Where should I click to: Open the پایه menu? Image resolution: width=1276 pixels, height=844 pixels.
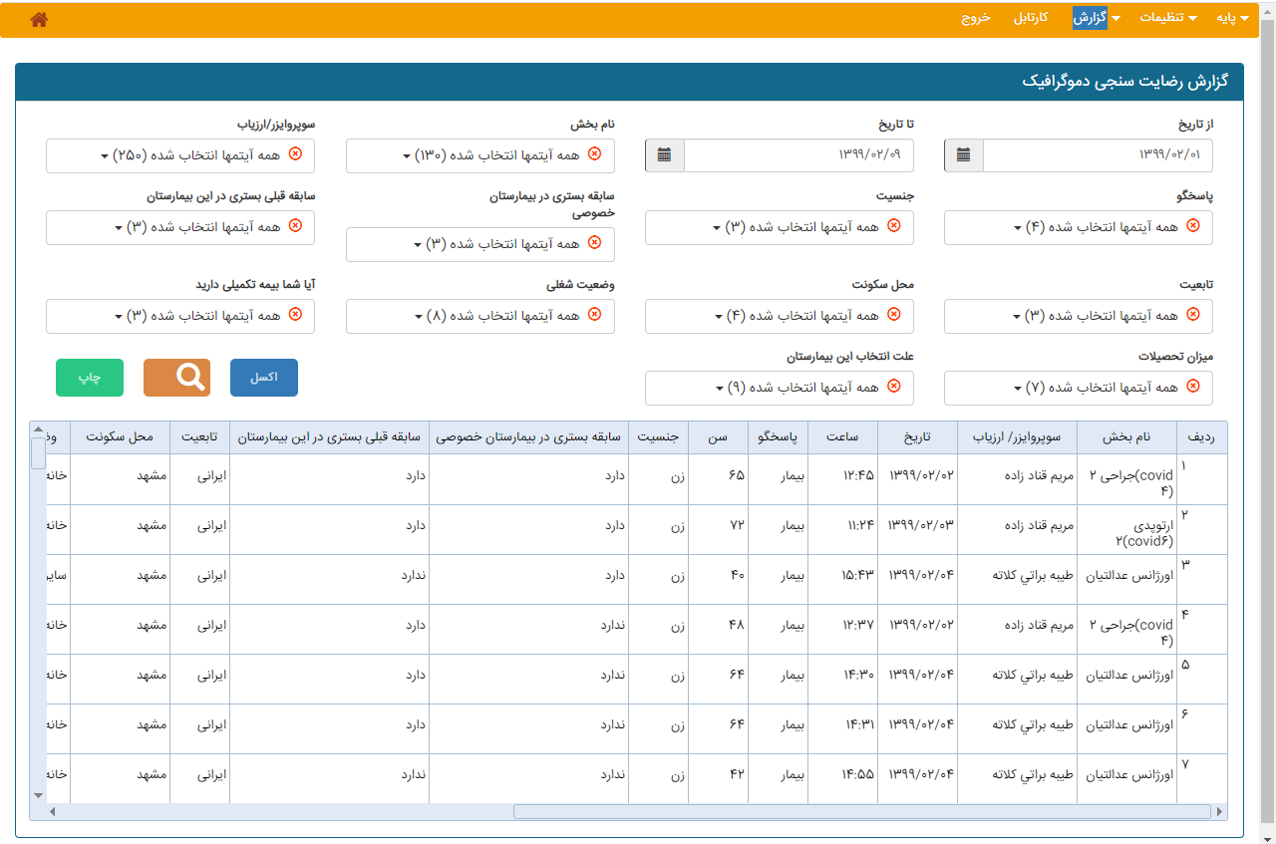point(1232,19)
